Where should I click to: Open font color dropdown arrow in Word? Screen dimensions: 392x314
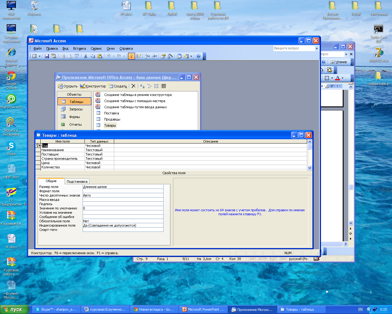tap(342, 78)
